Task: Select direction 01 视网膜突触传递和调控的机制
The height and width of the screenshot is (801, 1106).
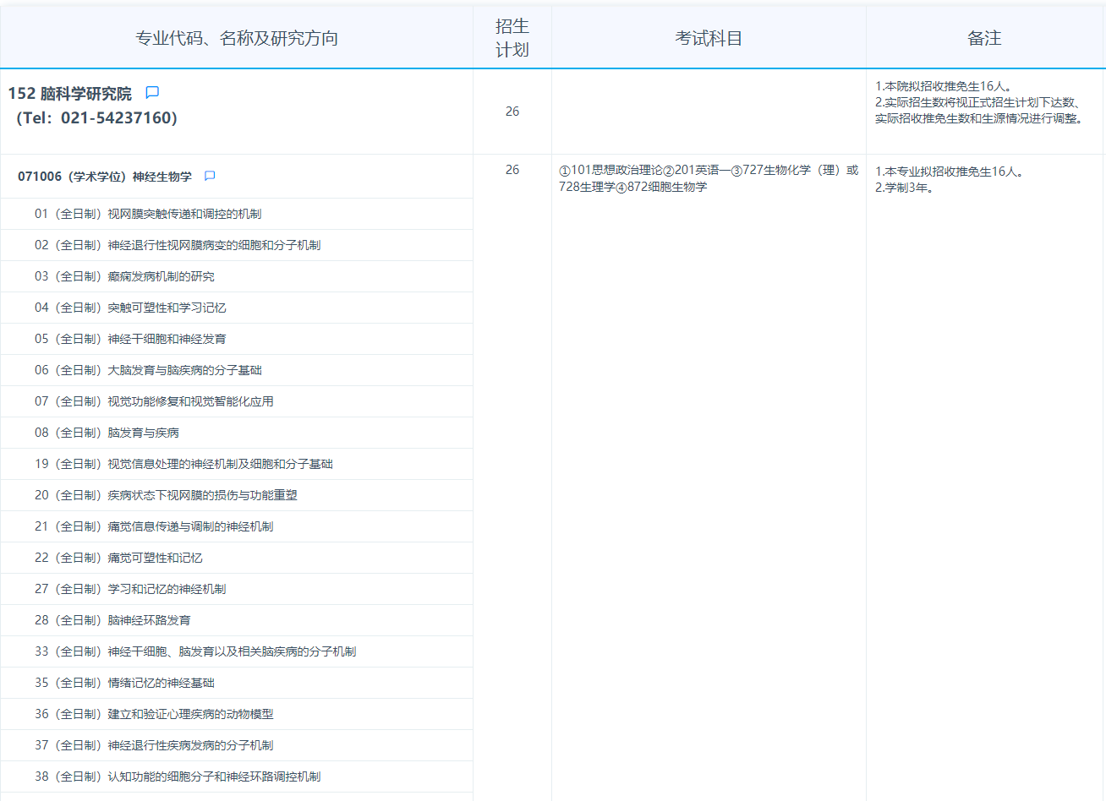Action: (x=148, y=214)
